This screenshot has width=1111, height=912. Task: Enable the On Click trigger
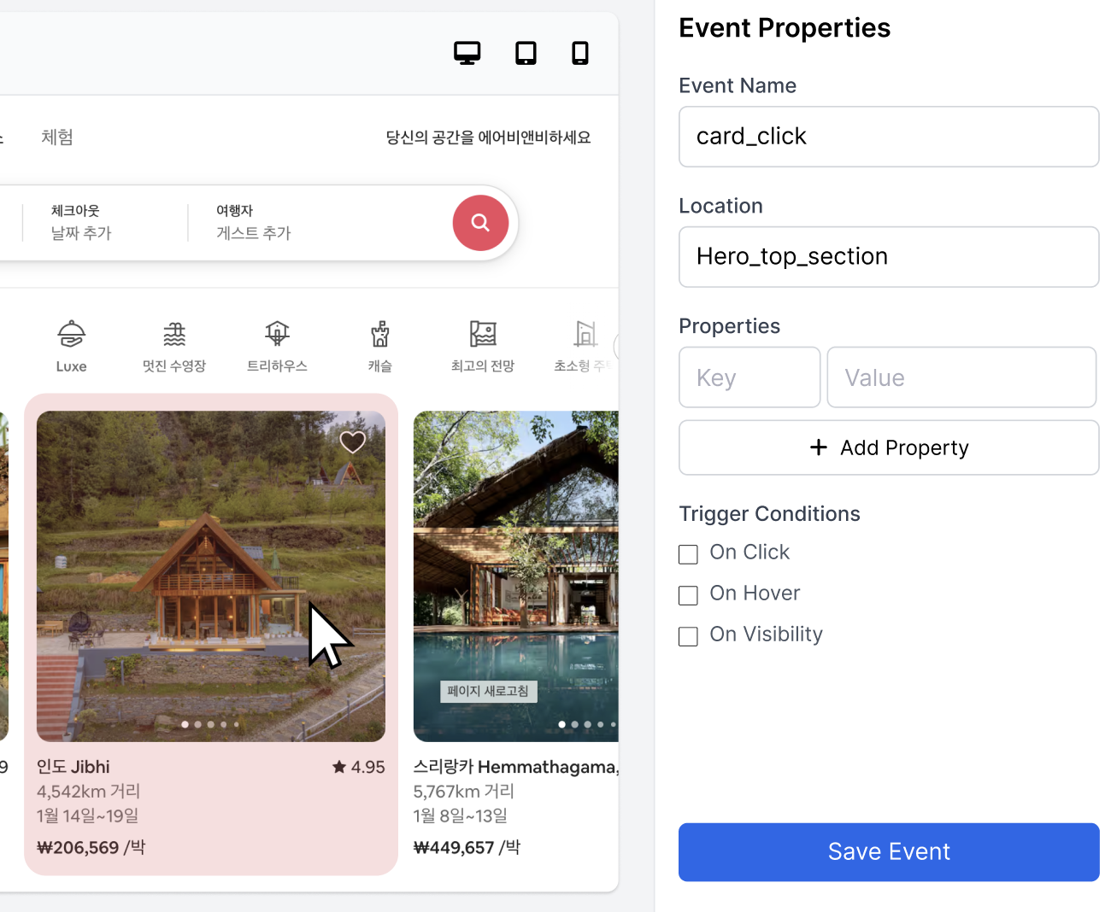point(688,554)
